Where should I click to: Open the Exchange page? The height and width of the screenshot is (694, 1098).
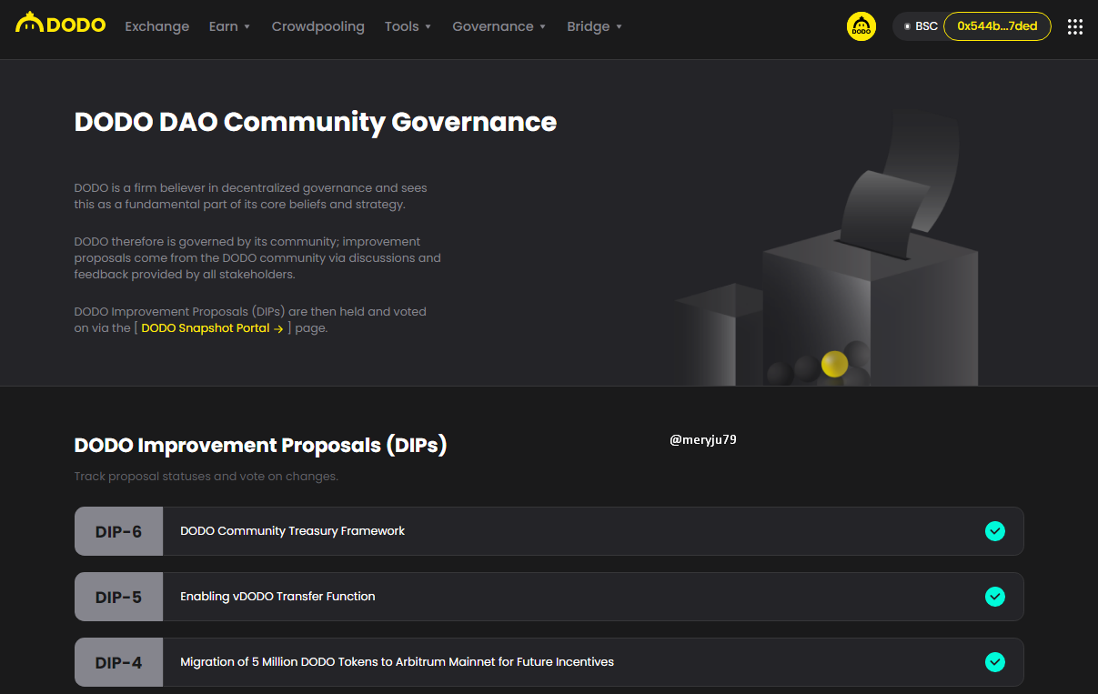pyautogui.click(x=157, y=26)
